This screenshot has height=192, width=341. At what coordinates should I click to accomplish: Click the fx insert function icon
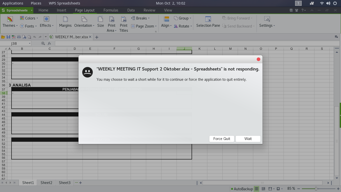(49, 43)
